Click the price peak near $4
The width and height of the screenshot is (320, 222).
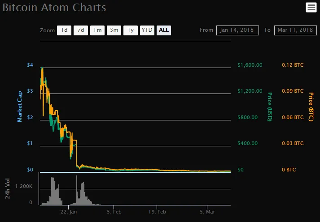coord(42,68)
